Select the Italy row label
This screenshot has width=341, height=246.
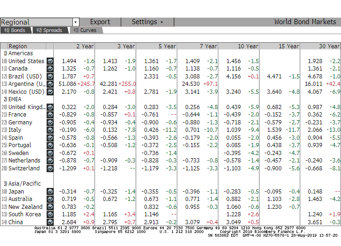15,130
